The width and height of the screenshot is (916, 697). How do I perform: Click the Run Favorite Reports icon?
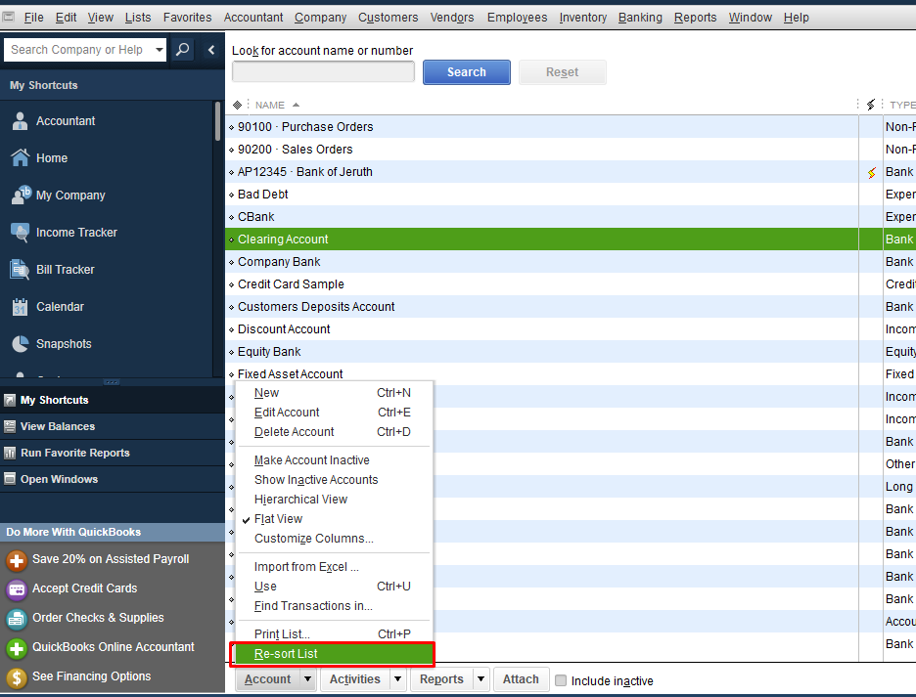coord(10,453)
